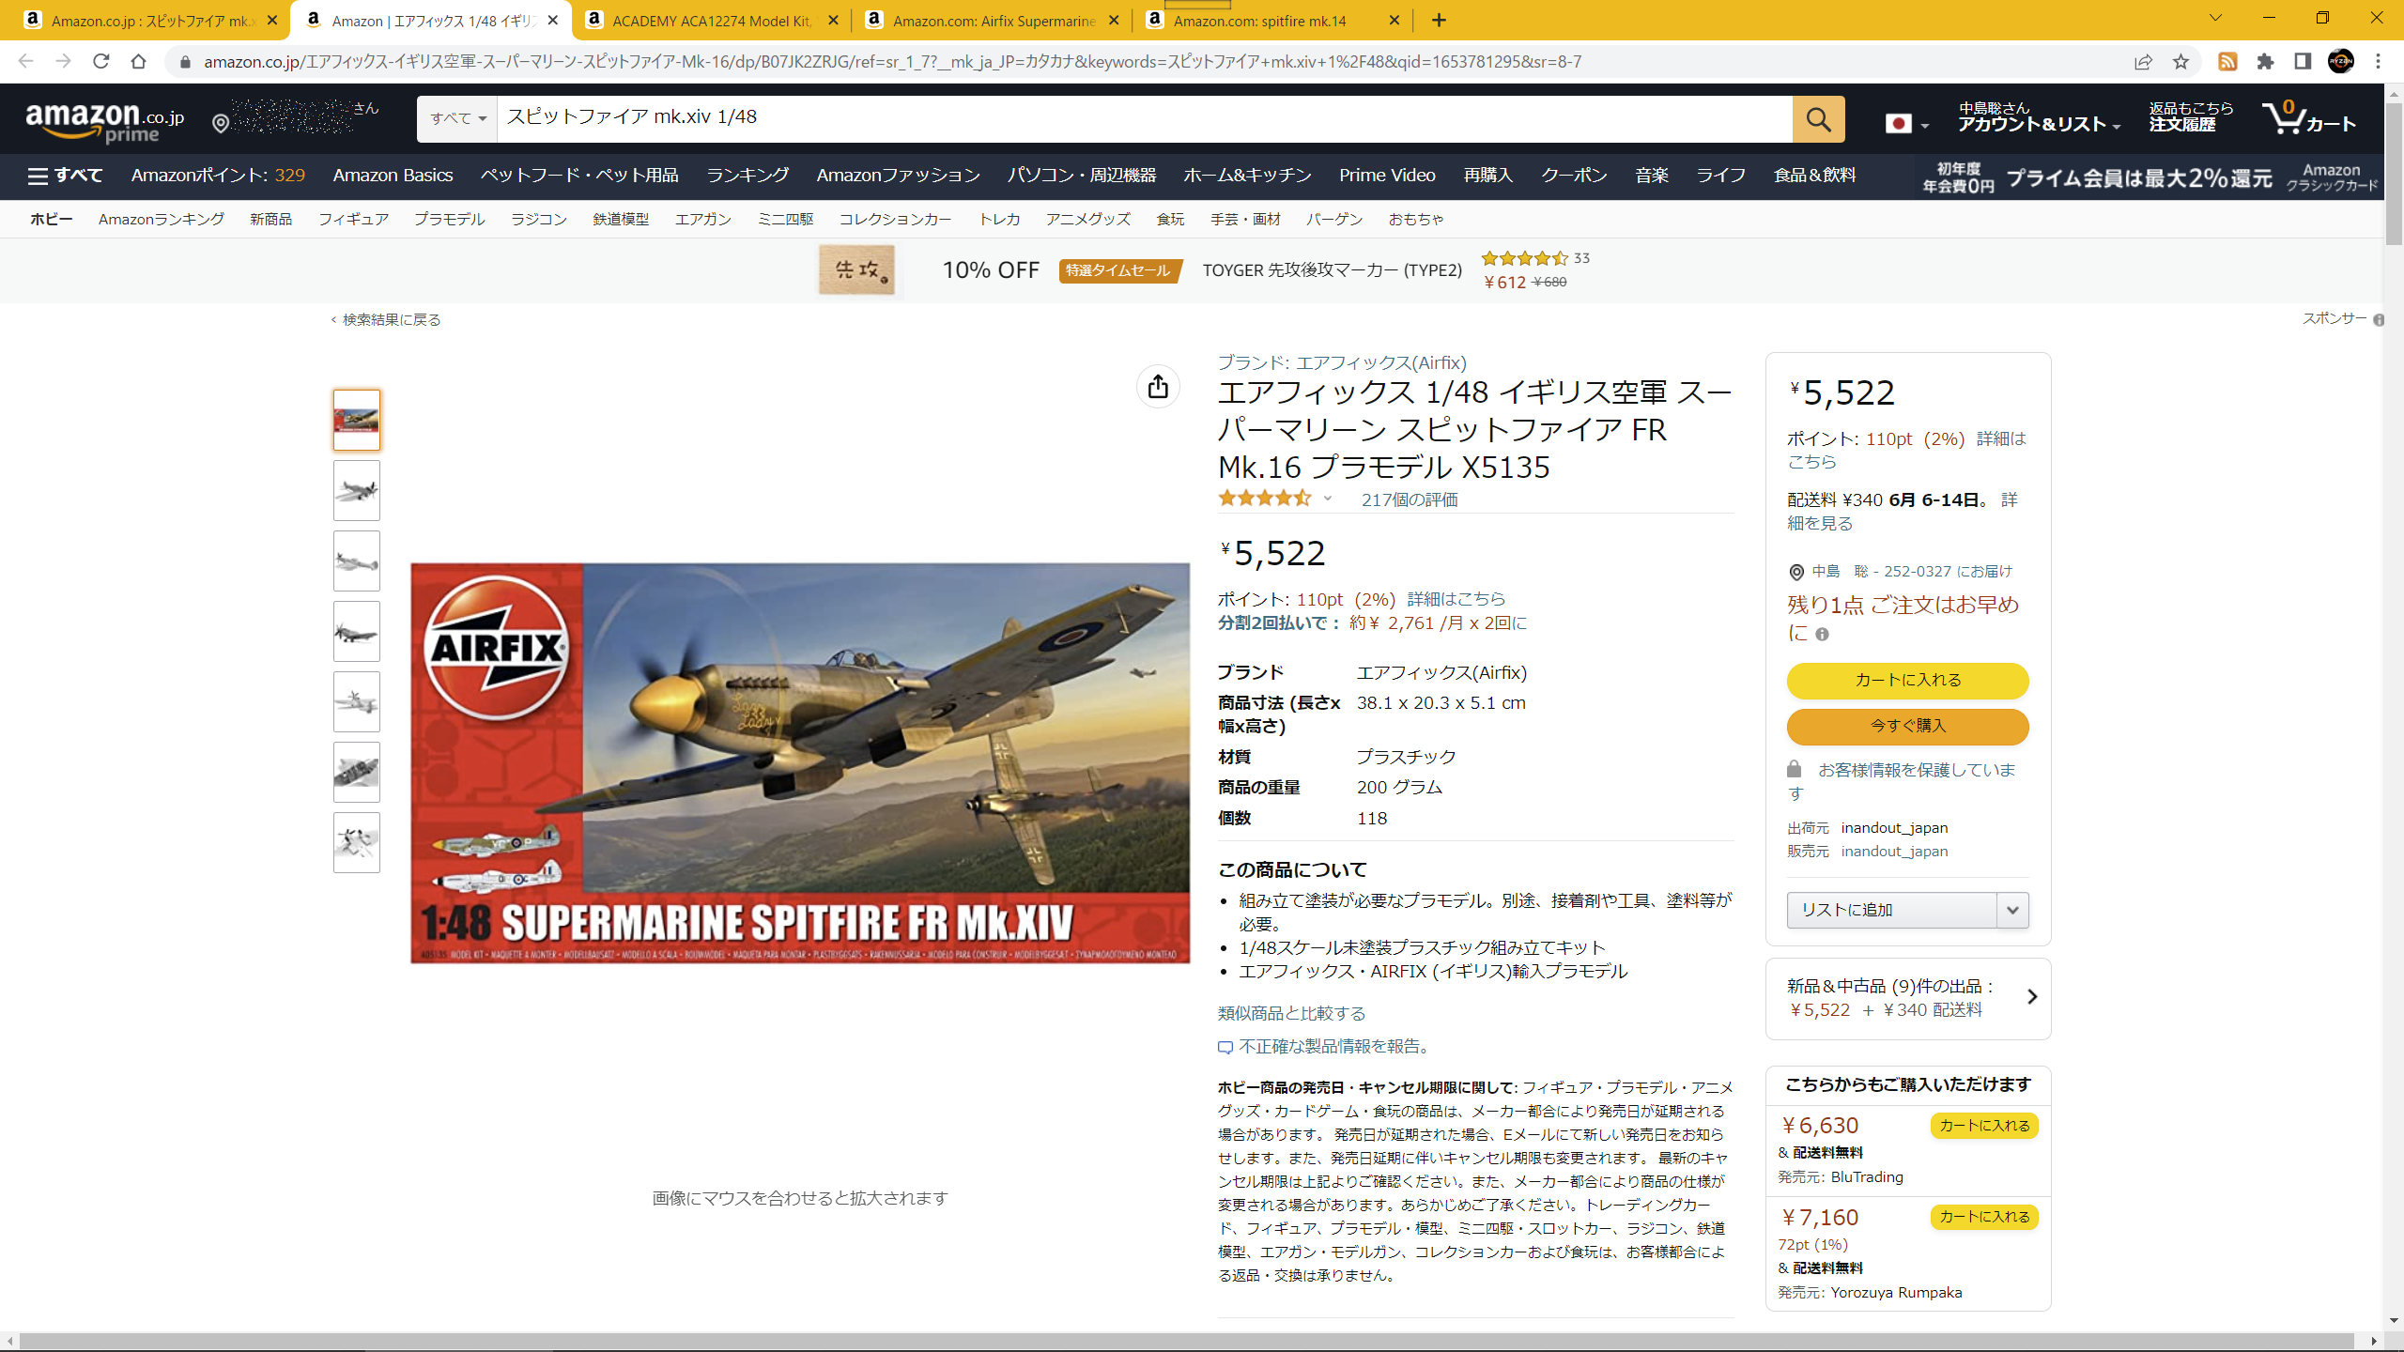
Task: Expand the star rating breakdown arrow
Action: [1328, 499]
